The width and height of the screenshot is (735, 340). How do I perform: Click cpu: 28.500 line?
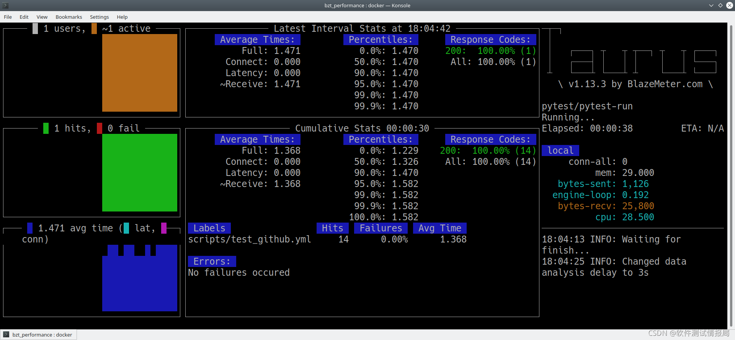pyautogui.click(x=625, y=217)
